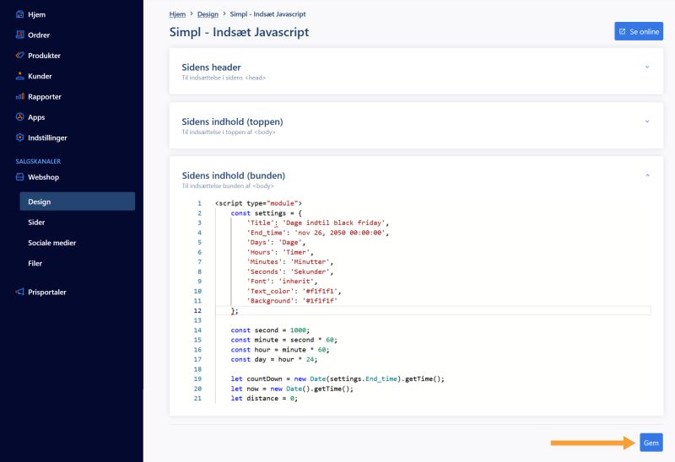Screen dimensions: 675x462
Task: Click the Sidens indhold (bunden) title
Action: pos(234,175)
